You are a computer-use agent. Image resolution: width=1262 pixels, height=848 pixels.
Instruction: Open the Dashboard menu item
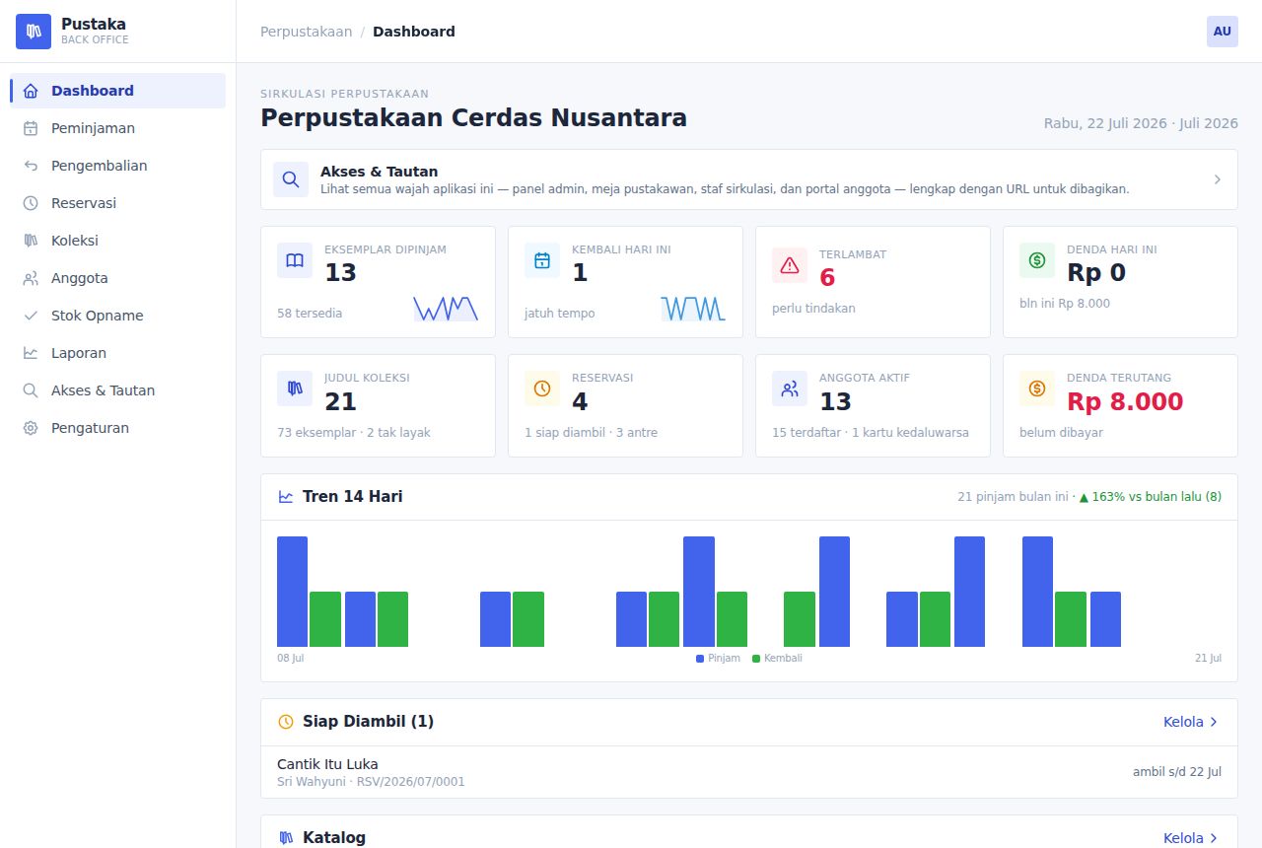(x=117, y=91)
